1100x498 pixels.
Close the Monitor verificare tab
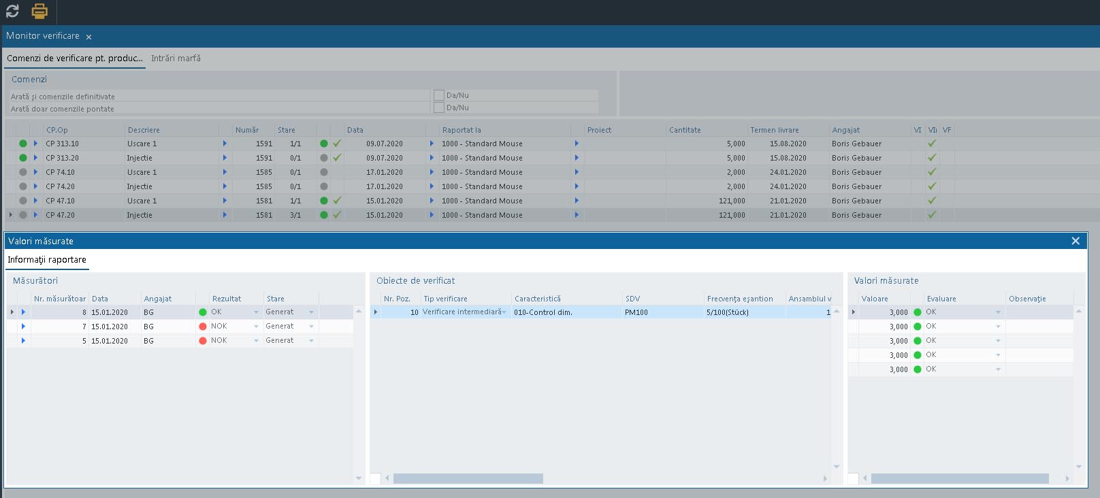coord(88,37)
